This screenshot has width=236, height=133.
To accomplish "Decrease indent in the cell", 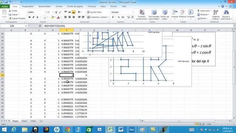I will [79, 17].
